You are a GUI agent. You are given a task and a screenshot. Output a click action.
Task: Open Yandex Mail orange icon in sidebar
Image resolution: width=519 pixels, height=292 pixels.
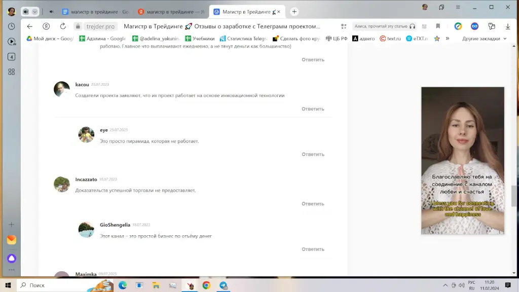click(12, 240)
